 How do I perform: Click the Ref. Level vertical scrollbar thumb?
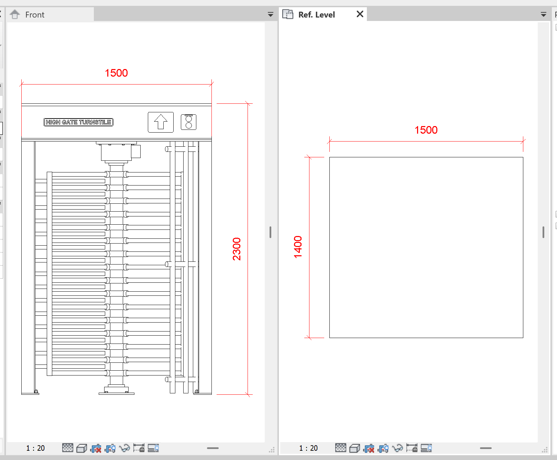tap(543, 232)
